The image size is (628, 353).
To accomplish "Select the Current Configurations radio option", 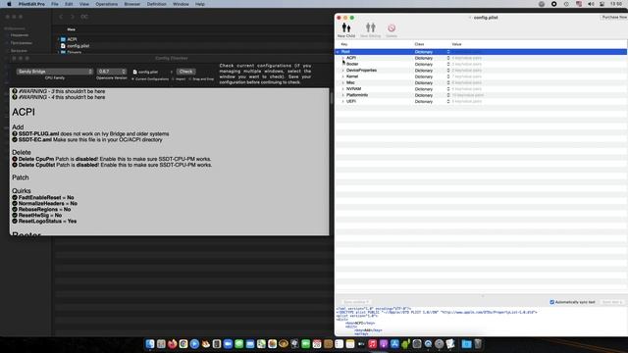I will (132, 79).
